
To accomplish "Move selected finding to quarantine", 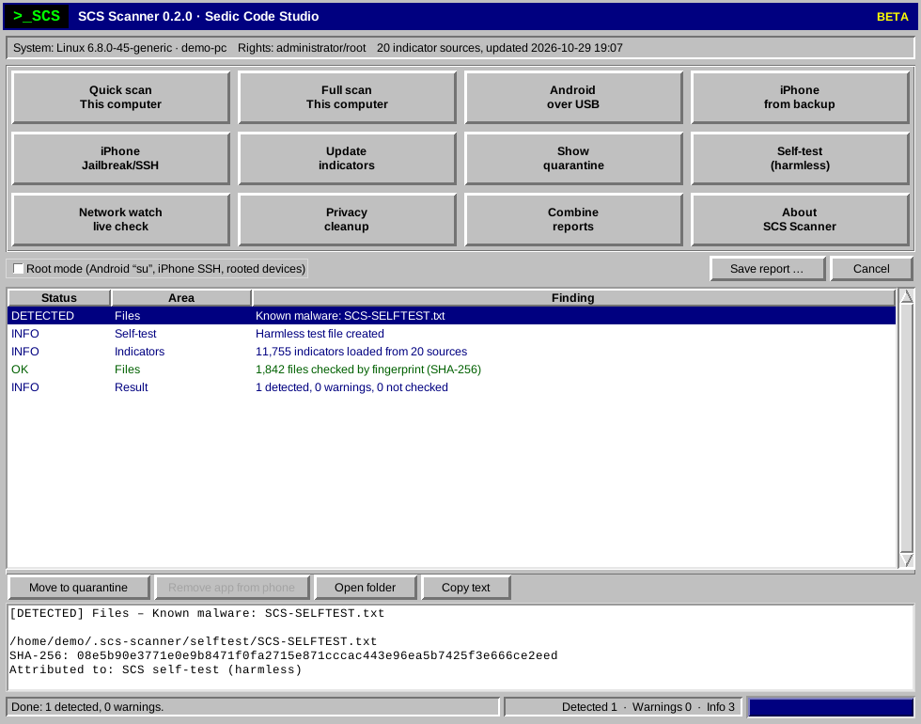I will click(x=79, y=588).
